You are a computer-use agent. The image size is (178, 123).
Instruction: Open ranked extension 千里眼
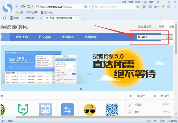tap(138, 105)
